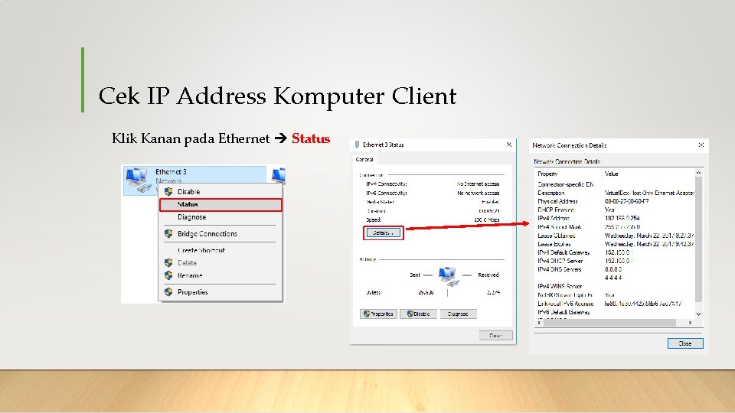Click the Connection-specific DNS row
Viewport: 735px width, 413px height.
615,184
